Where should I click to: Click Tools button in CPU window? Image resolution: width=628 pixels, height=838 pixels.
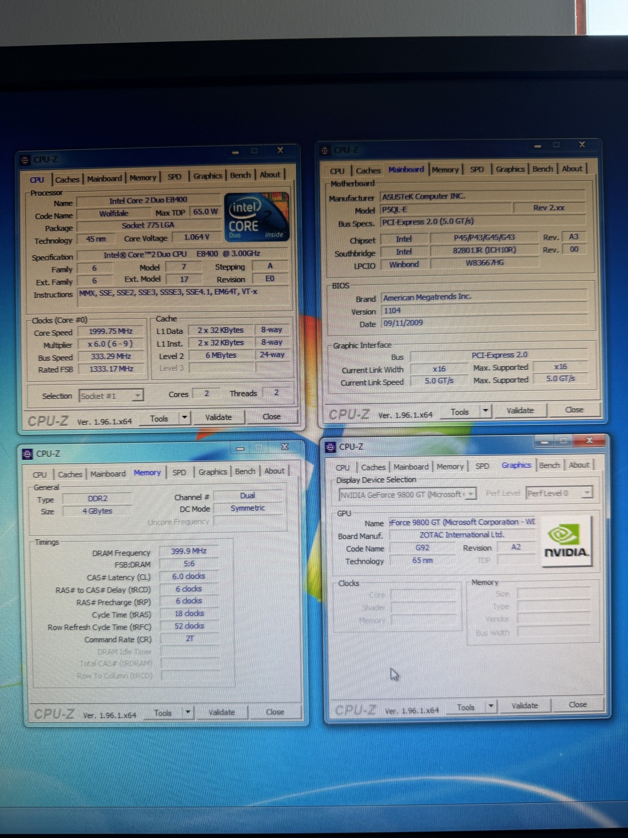pos(159,418)
